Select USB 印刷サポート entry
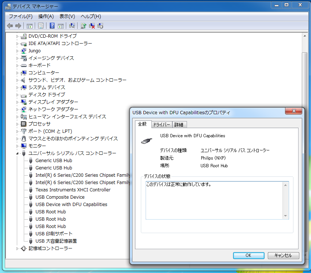Viewport: 311px width, 273px height. tap(54, 234)
